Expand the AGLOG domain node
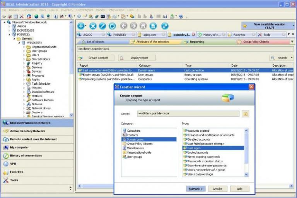Viewport: 297px width, 198px height. tap(10, 26)
